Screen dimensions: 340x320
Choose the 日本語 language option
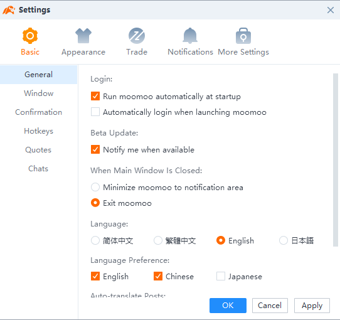[x=284, y=240]
